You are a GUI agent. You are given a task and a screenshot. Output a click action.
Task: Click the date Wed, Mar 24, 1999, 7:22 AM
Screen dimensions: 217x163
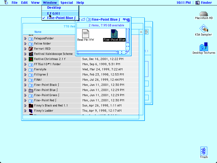coord(102,69)
